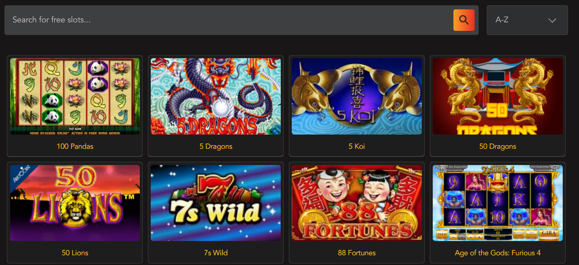This screenshot has width=579, height=265.
Task: Expand the A-Z sort dropdown chevron
Action: click(x=552, y=20)
